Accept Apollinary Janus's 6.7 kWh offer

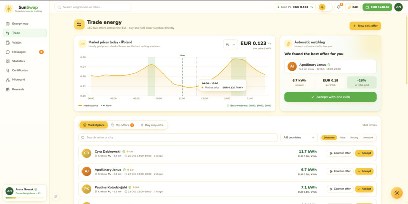364,171
